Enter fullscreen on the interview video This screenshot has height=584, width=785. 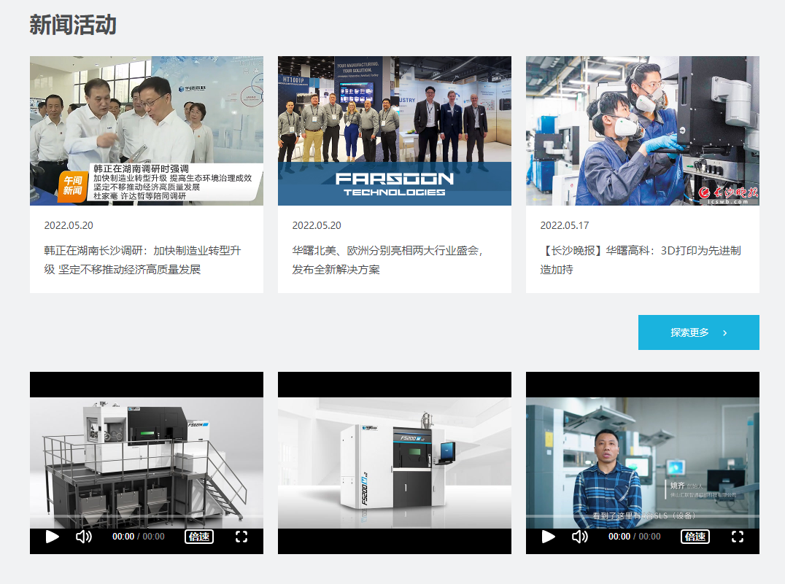(x=738, y=537)
